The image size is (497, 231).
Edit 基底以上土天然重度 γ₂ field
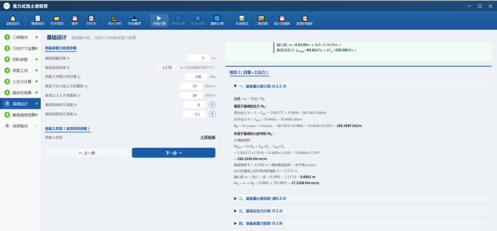[x=191, y=96]
